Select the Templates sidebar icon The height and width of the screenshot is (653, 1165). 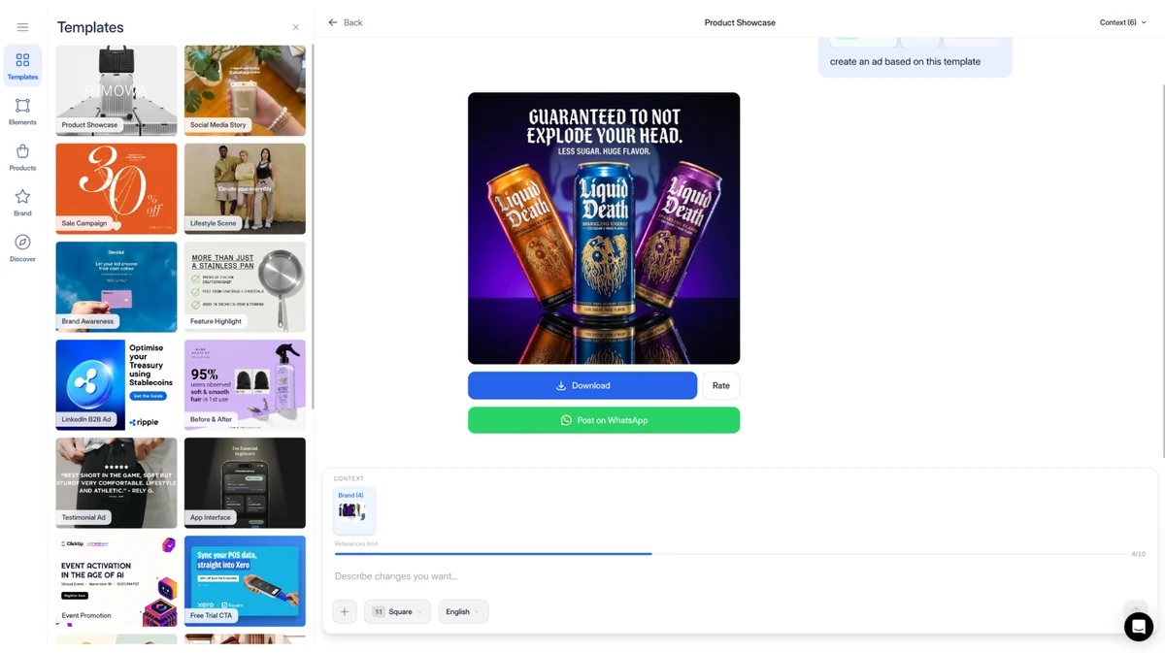click(x=22, y=66)
